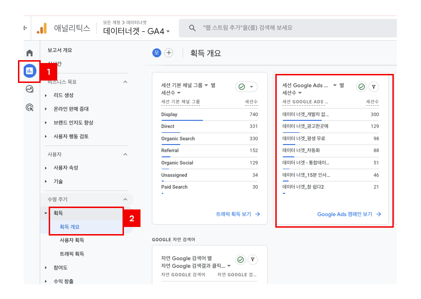Click the Paid Search channel row

(210, 187)
